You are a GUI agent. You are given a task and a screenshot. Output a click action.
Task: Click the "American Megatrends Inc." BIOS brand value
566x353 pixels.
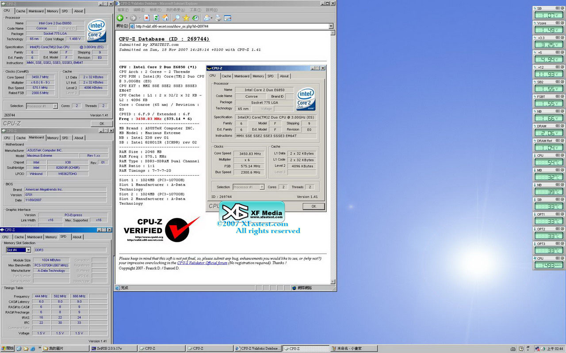point(66,189)
